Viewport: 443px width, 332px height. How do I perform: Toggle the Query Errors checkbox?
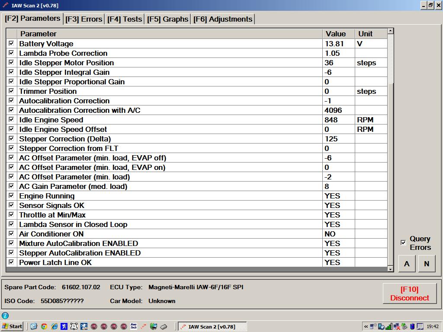403,243
